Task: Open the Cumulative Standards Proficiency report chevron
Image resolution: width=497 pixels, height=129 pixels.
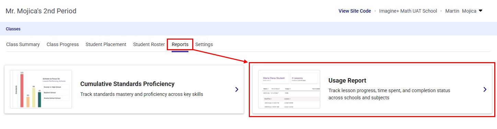Action: click(237, 89)
